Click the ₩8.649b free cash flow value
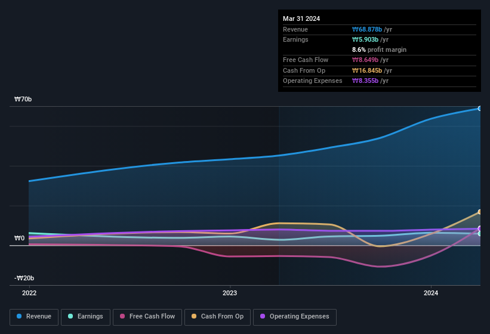Screen dimensions: 490x334 click(365, 60)
